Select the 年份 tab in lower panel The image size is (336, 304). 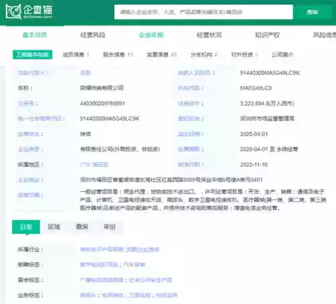click(110, 227)
